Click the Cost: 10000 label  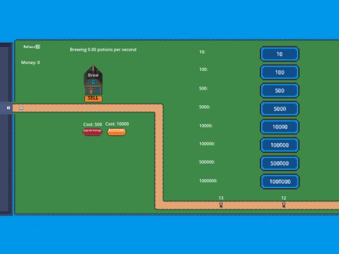point(117,124)
